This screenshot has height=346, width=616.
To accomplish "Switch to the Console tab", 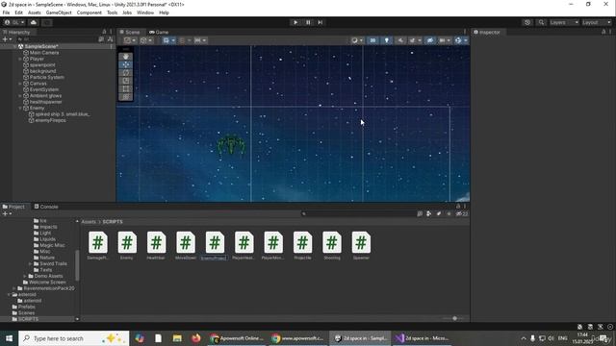I will [x=46, y=207].
